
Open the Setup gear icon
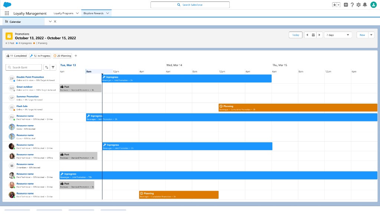click(358, 4)
